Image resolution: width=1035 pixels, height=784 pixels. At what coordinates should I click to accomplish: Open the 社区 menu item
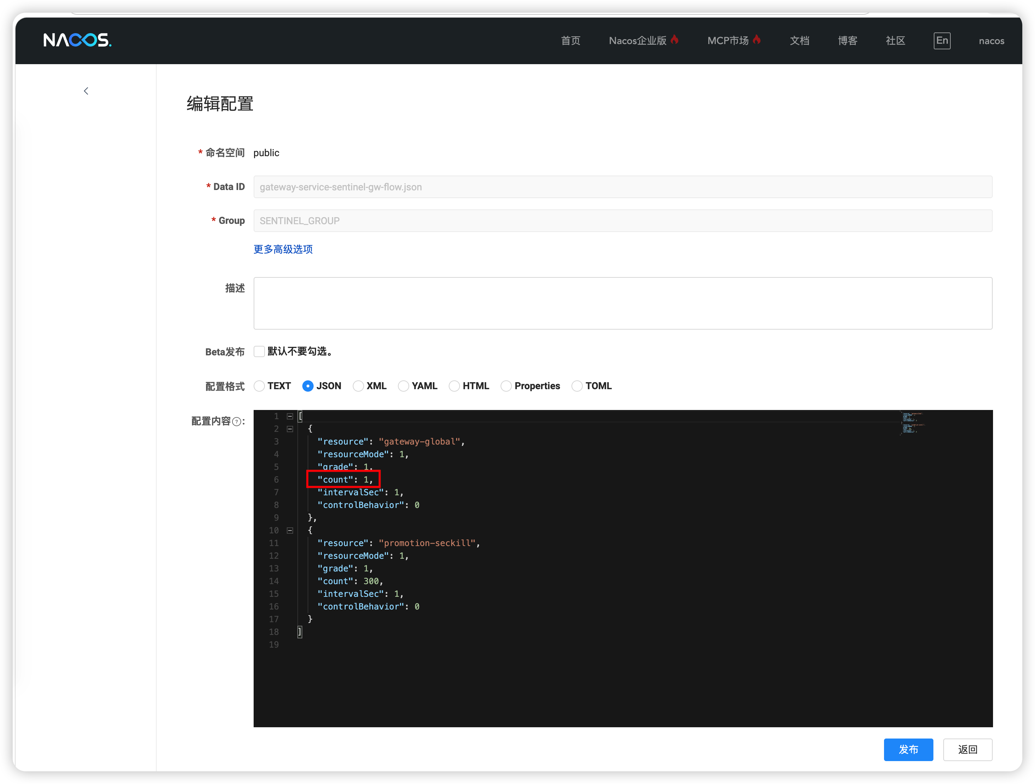coord(895,41)
